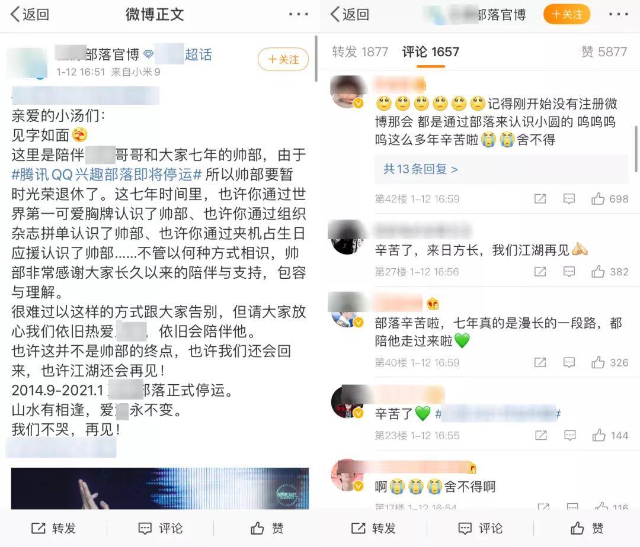Tap the thumbs-up icon with 698 likes
Image resolution: width=640 pixels, height=547 pixels.
[x=598, y=198]
